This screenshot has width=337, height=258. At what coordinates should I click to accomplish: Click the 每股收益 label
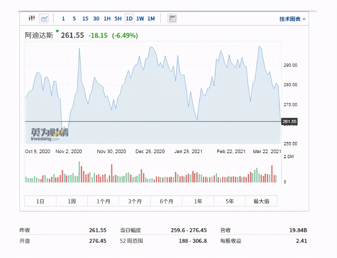(231, 241)
